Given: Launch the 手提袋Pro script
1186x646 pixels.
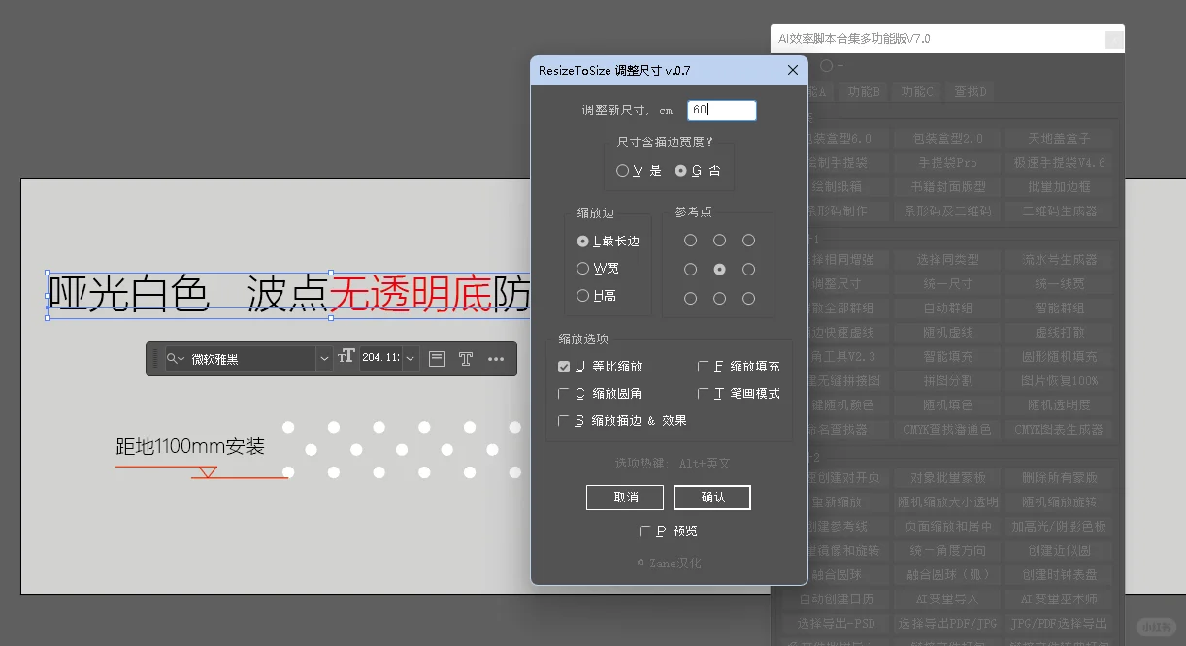Looking at the screenshot, I should pos(947,162).
